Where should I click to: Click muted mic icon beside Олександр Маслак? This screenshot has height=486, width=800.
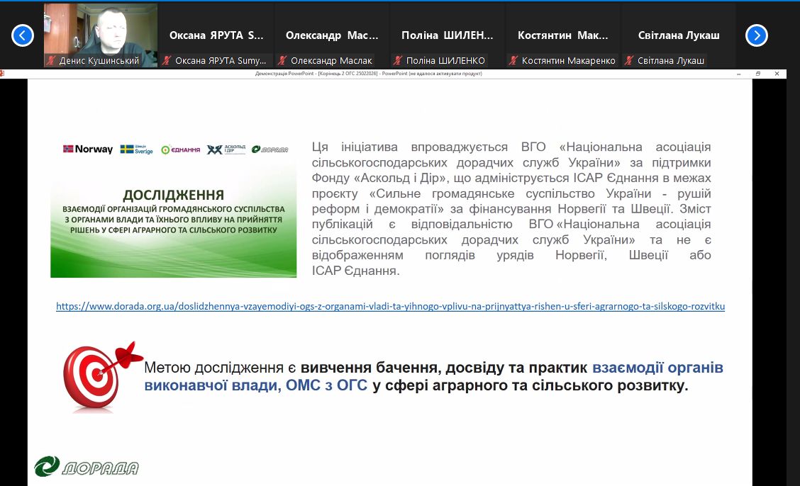283,61
